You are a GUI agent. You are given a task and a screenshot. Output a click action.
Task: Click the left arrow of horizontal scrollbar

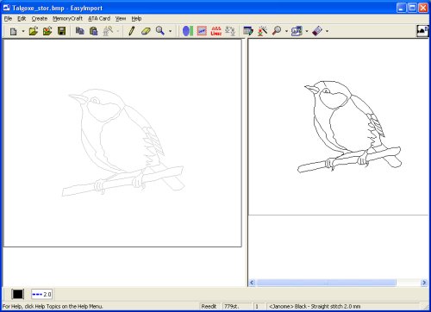[x=252, y=283]
